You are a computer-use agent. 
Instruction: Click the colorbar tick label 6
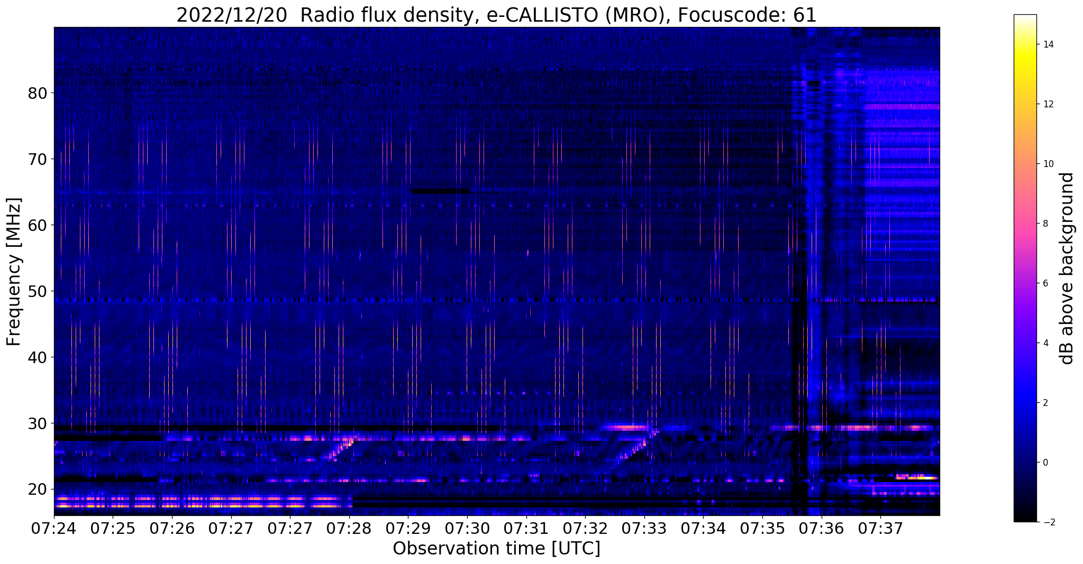click(1044, 283)
